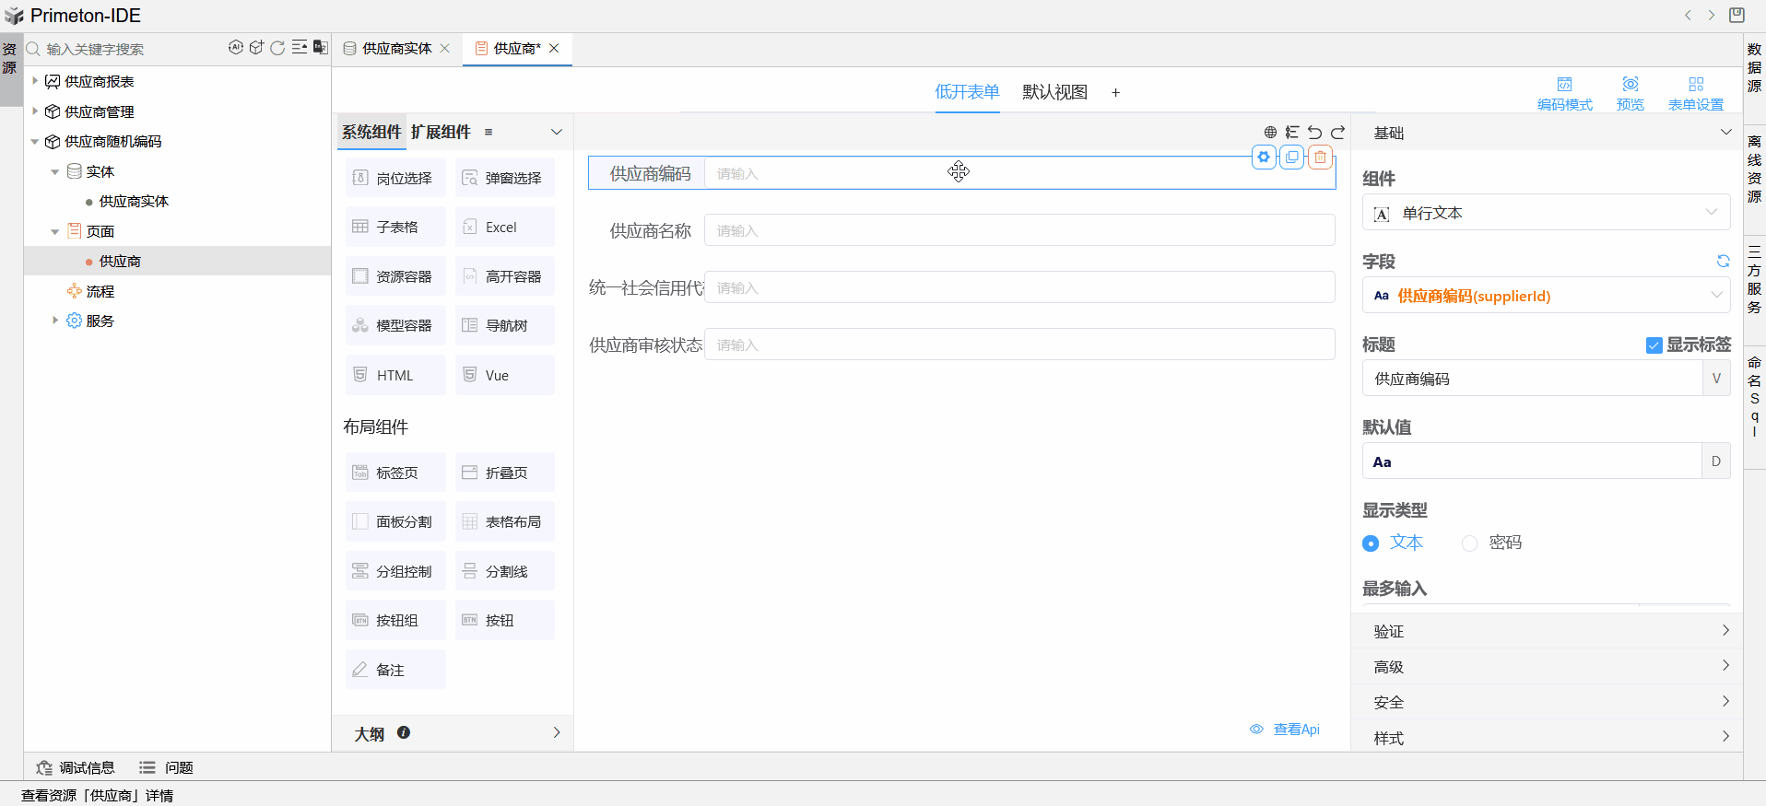The height and width of the screenshot is (806, 1766).
Task: Select the 文本 display type radio
Action: 1371,543
